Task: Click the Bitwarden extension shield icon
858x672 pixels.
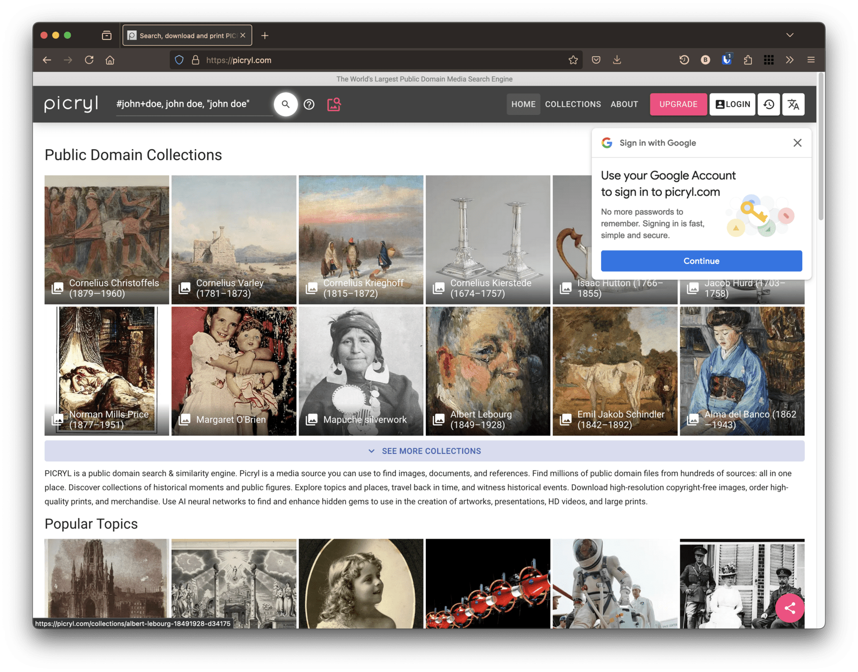Action: (x=727, y=60)
